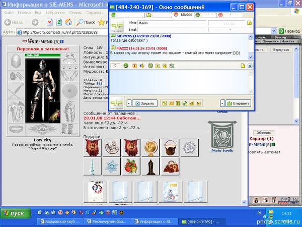Switch to Рекламируем taskbar window

pos(107,221)
